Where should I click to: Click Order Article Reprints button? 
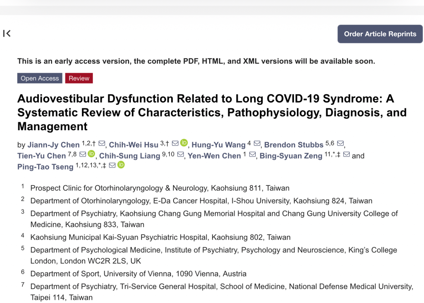coord(380,34)
